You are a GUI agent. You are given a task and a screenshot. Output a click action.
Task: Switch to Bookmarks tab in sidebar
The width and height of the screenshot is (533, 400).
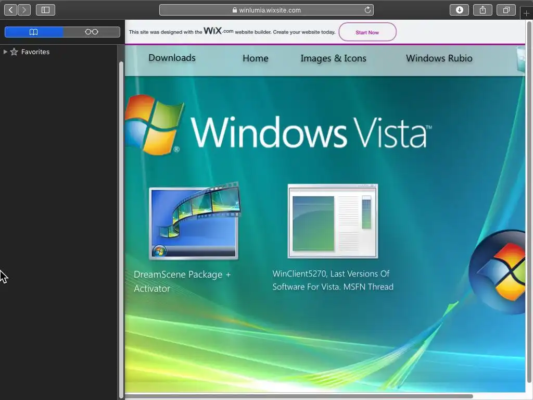click(34, 32)
